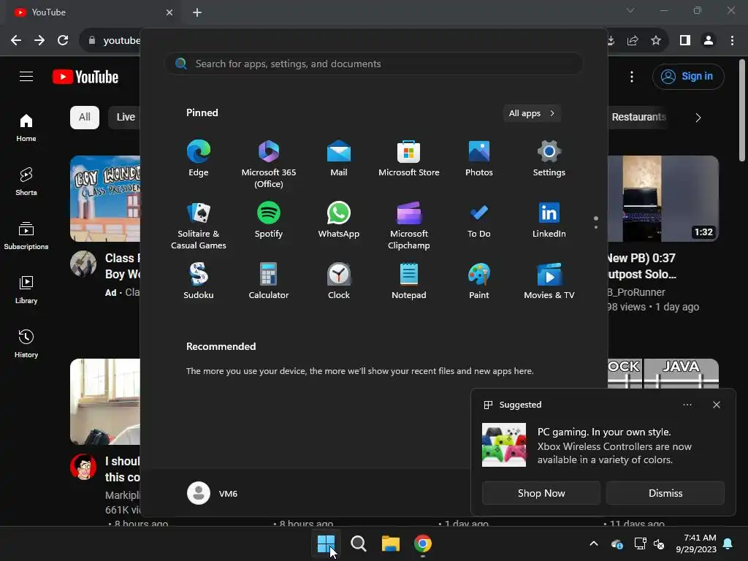Open the OneDrive tray icon
Screen dimensions: 748x561
[617, 543]
